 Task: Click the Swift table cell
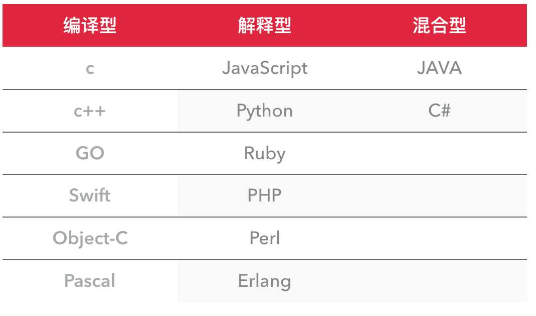tap(90, 195)
